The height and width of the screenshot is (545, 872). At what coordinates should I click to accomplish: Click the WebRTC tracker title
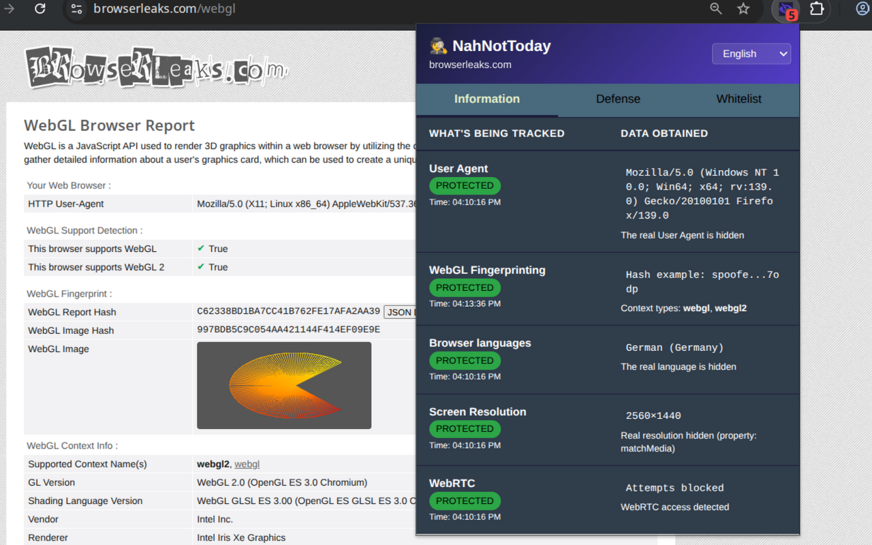[x=452, y=484]
